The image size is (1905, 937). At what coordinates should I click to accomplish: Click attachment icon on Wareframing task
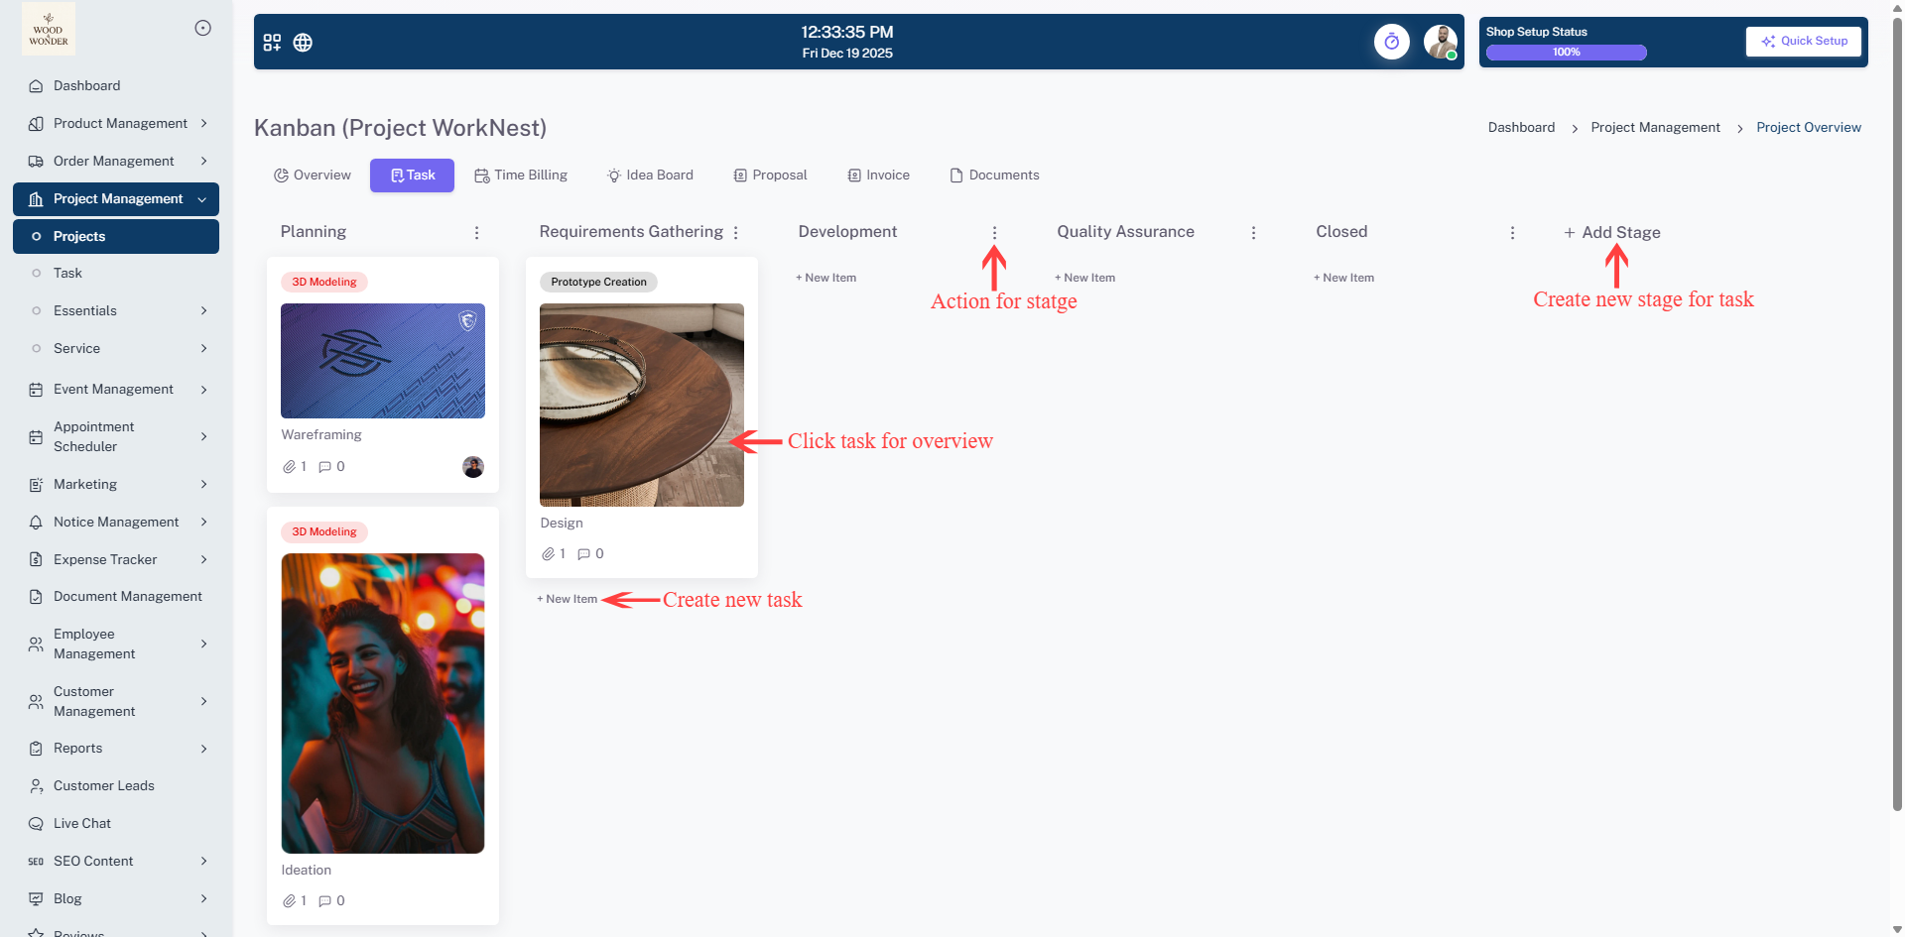point(289,467)
